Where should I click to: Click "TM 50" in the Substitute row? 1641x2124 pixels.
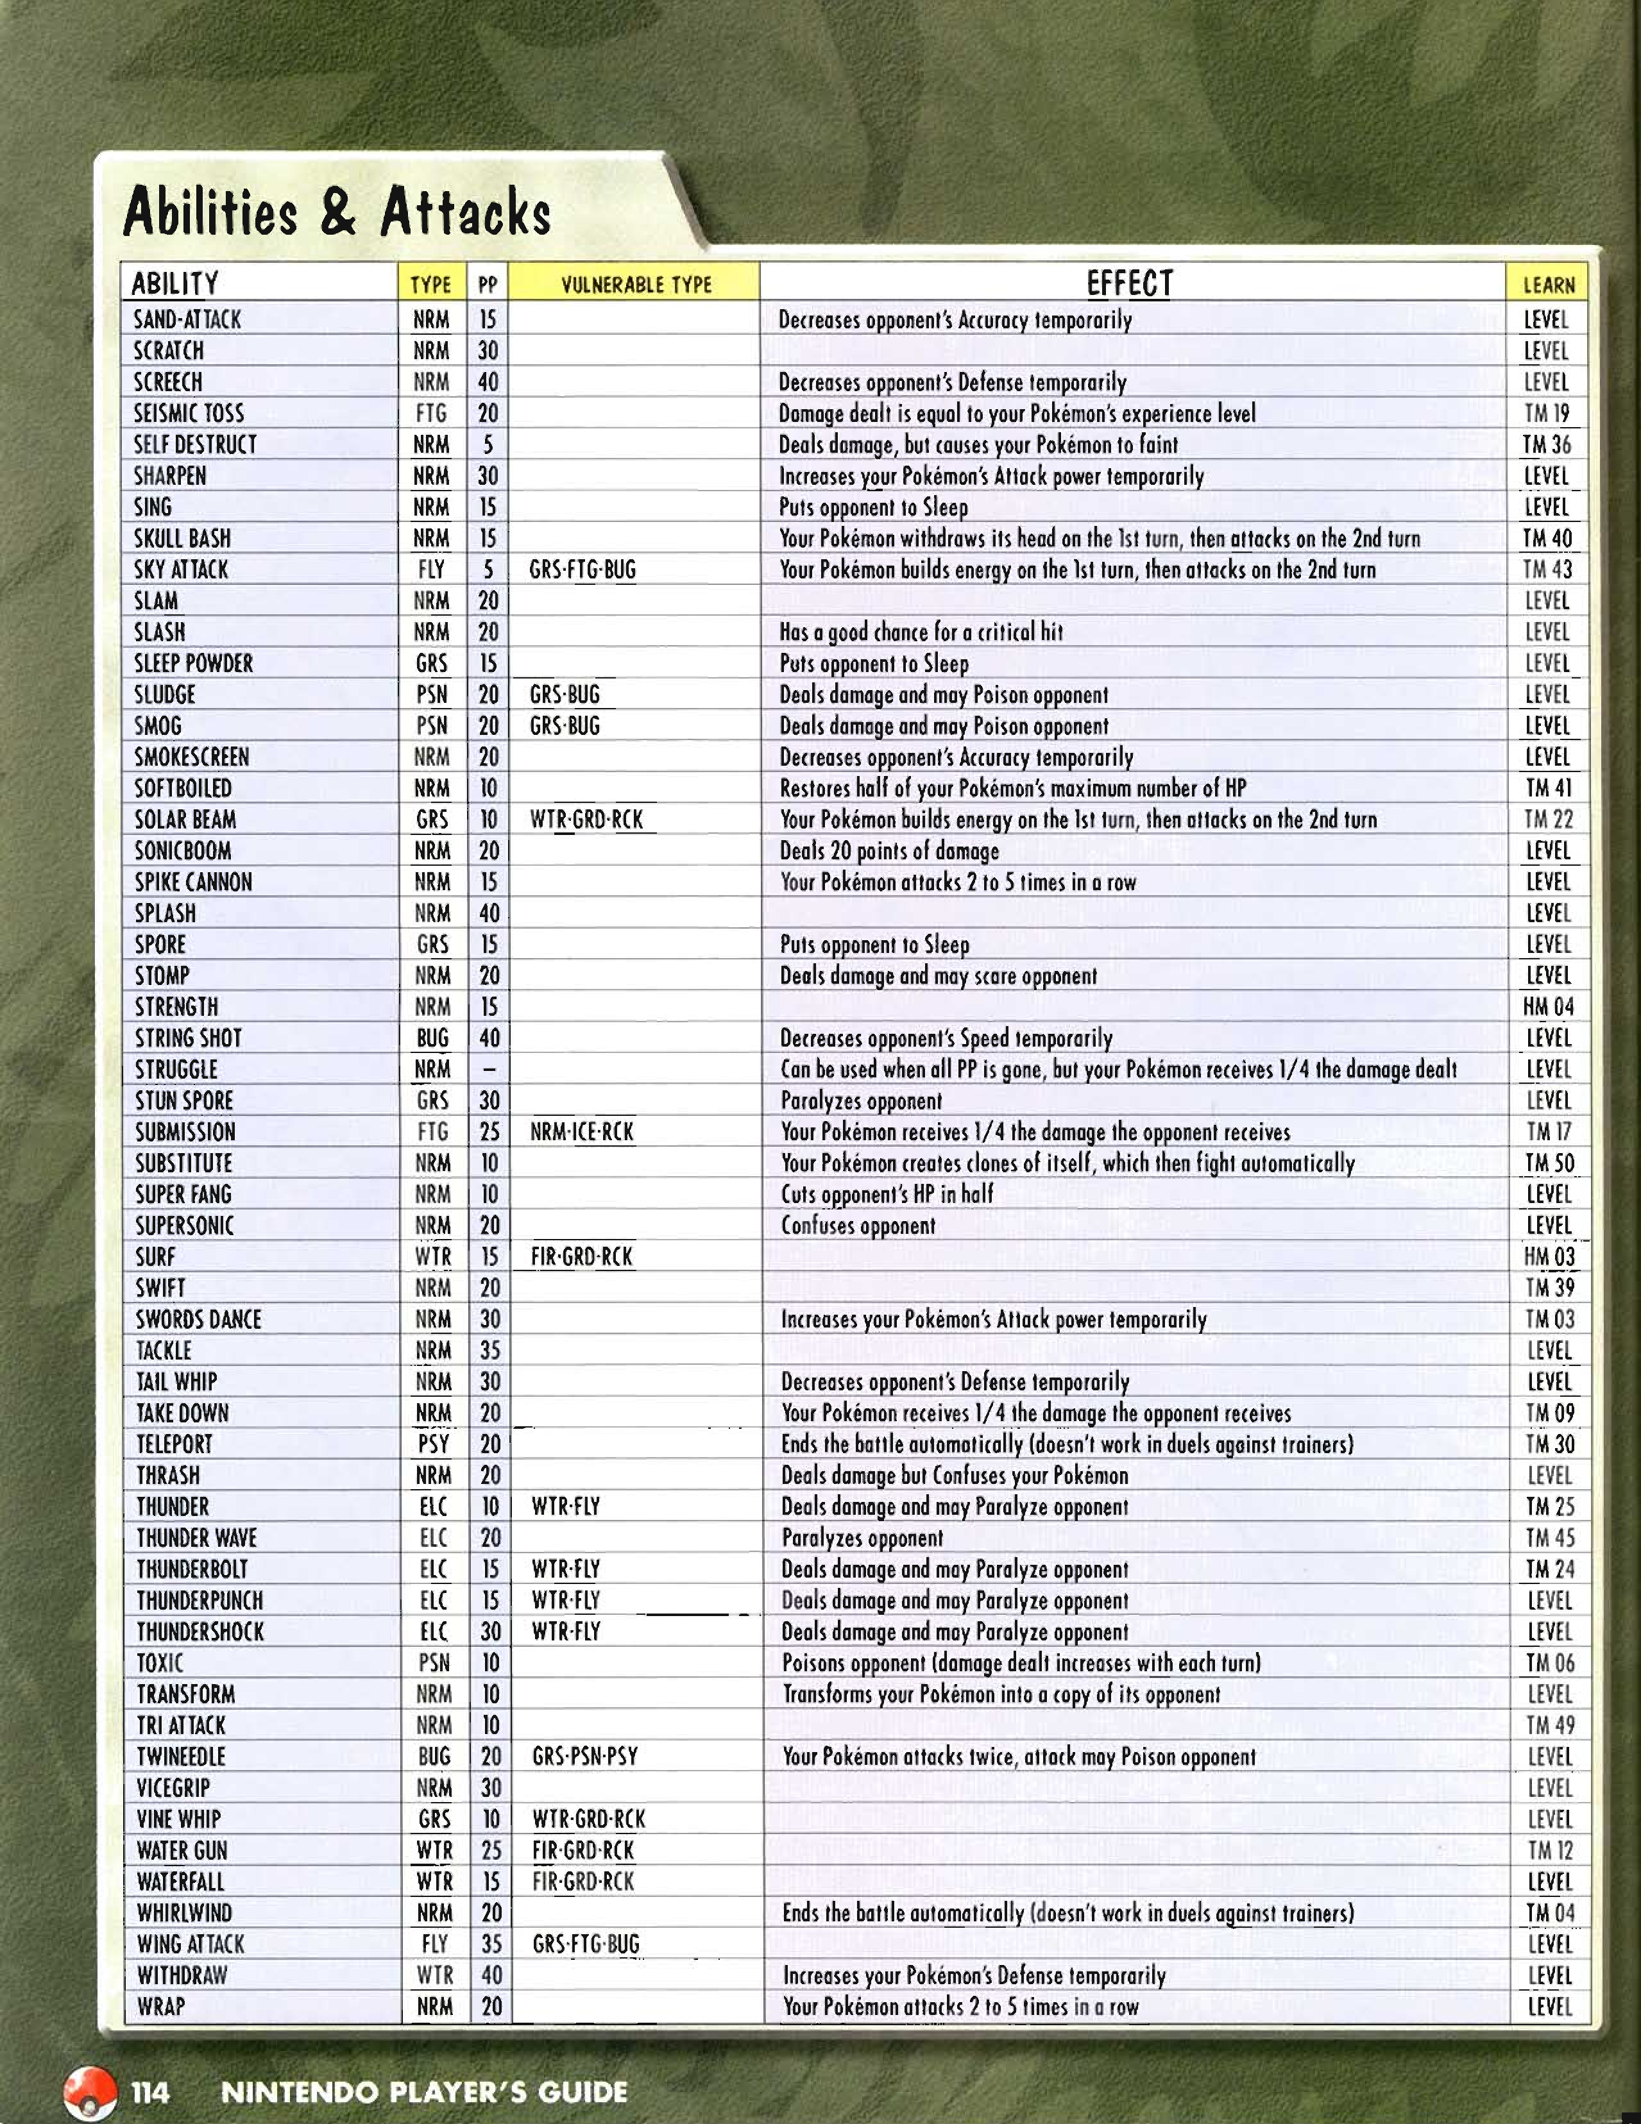1549,1163
